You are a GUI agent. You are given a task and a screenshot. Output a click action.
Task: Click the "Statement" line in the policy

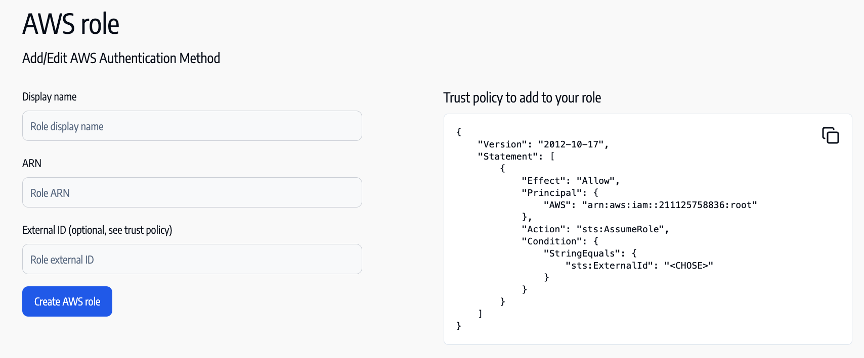click(516, 157)
